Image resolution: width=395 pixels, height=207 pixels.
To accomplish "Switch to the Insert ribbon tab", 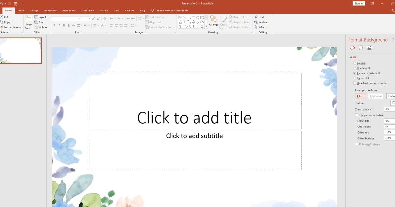I will coord(21,10).
